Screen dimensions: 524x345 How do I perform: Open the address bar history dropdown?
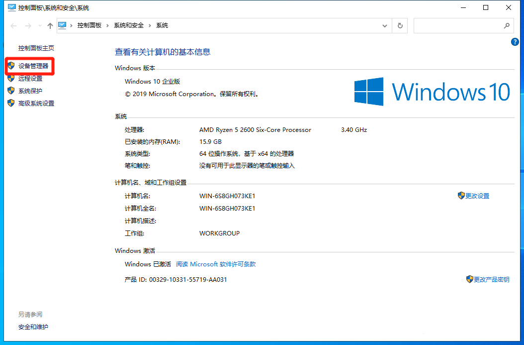[x=385, y=26]
